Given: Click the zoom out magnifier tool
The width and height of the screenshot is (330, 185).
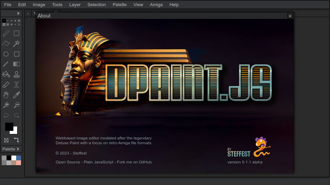Looking at the screenshot, I should pos(16,105).
